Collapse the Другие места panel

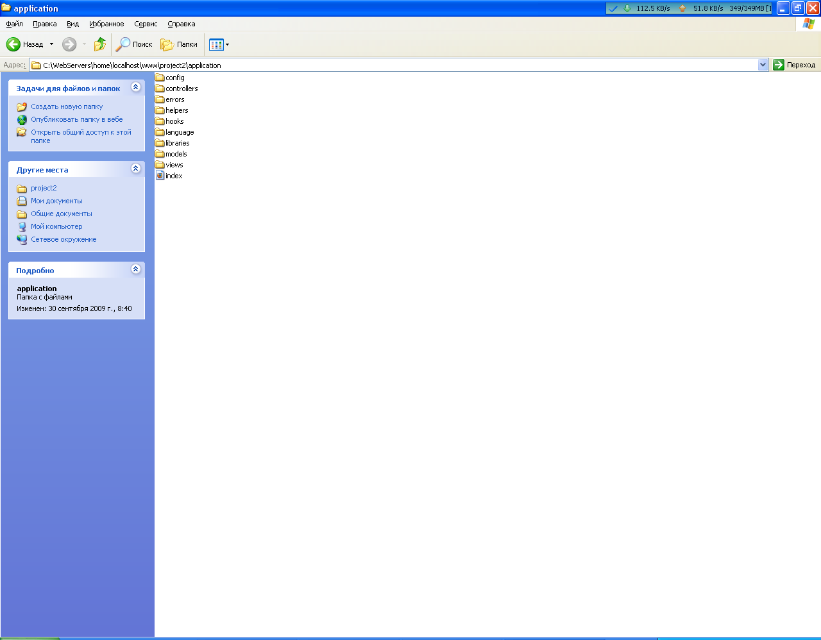tap(135, 169)
